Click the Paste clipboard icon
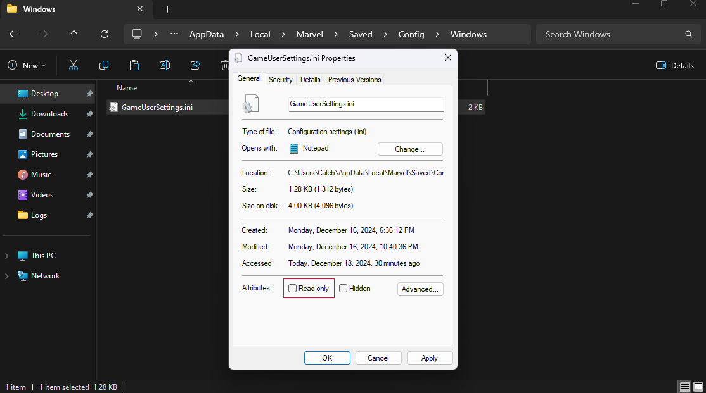 click(x=134, y=66)
